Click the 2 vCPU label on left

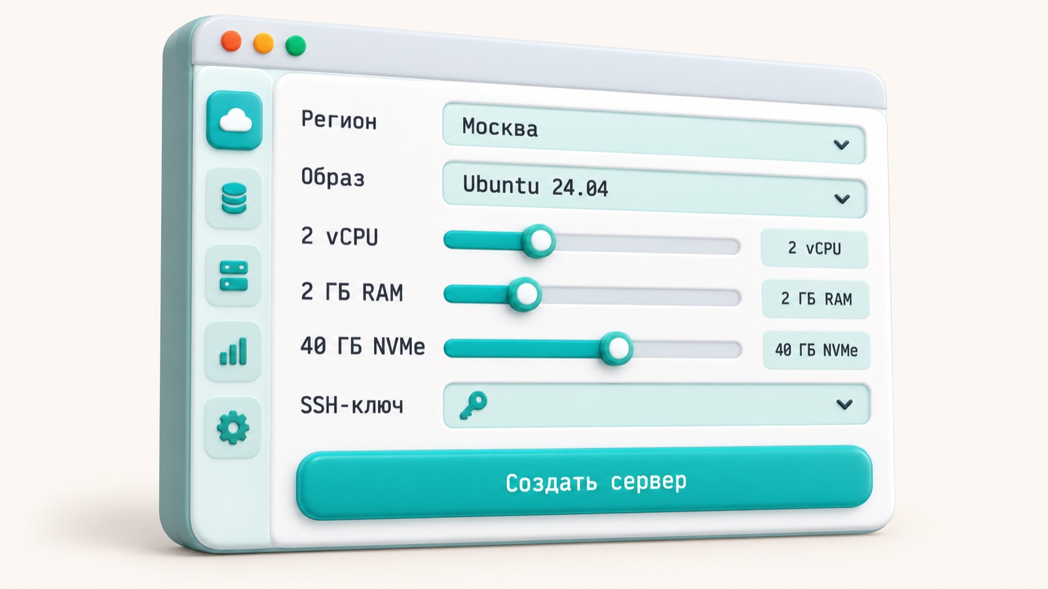click(x=339, y=236)
